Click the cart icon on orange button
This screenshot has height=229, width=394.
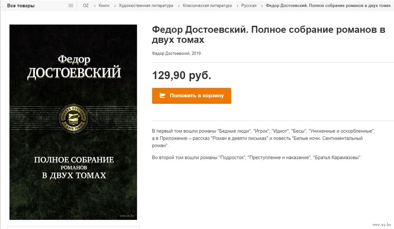pyautogui.click(x=162, y=95)
